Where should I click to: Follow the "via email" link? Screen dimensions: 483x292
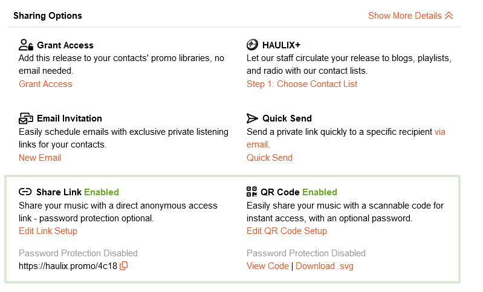(439, 132)
